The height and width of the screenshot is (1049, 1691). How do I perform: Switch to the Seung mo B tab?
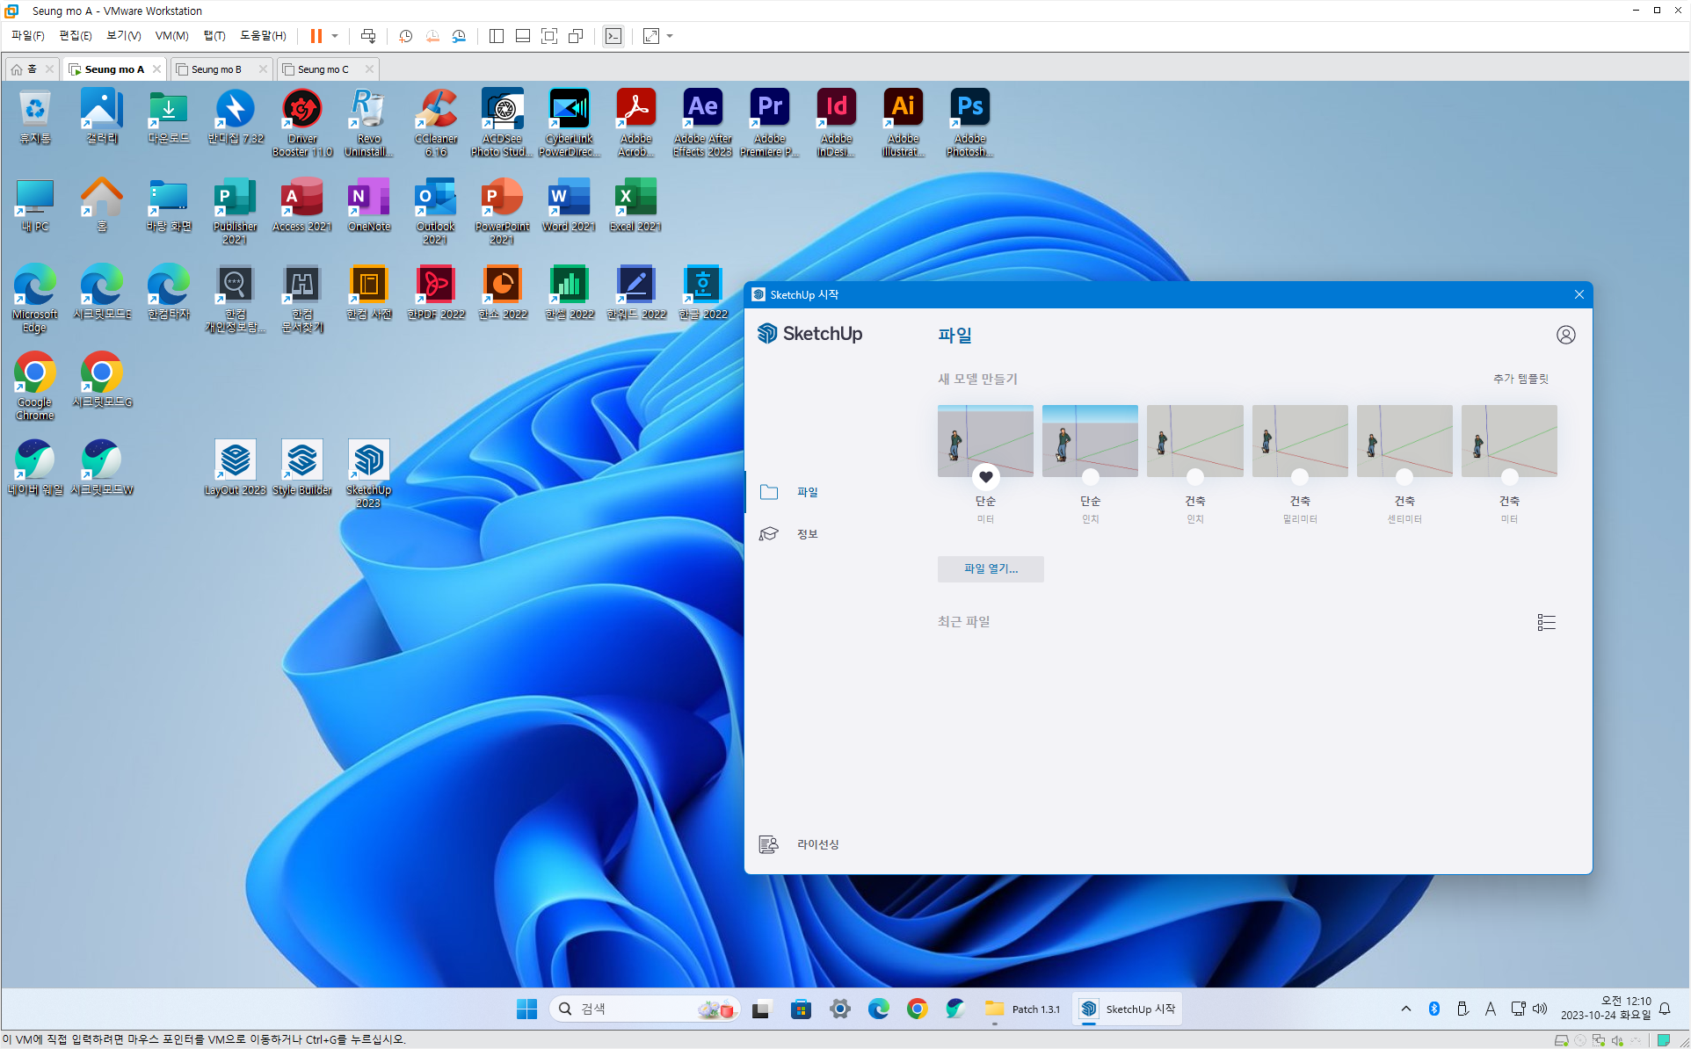(x=216, y=69)
